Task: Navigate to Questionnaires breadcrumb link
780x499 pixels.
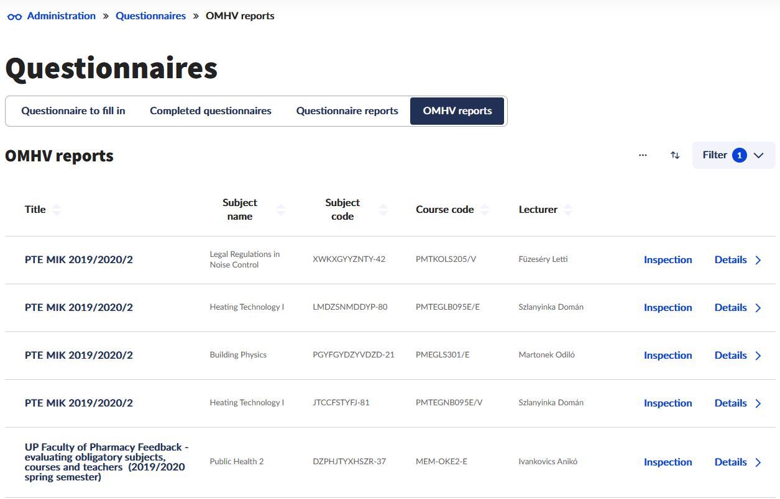Action: [150, 16]
